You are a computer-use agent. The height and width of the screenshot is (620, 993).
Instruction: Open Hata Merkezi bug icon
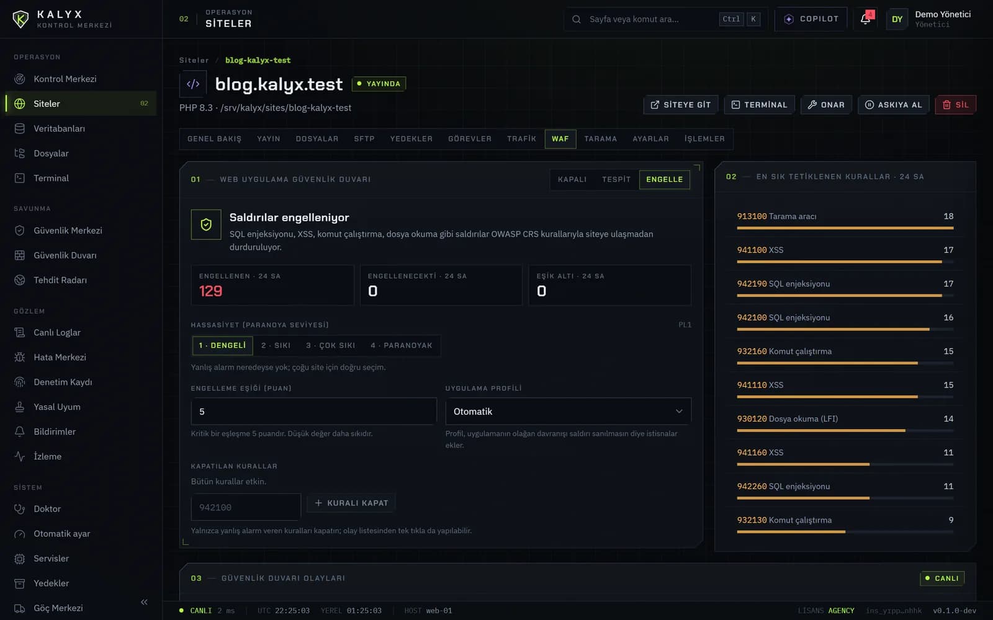(20, 357)
